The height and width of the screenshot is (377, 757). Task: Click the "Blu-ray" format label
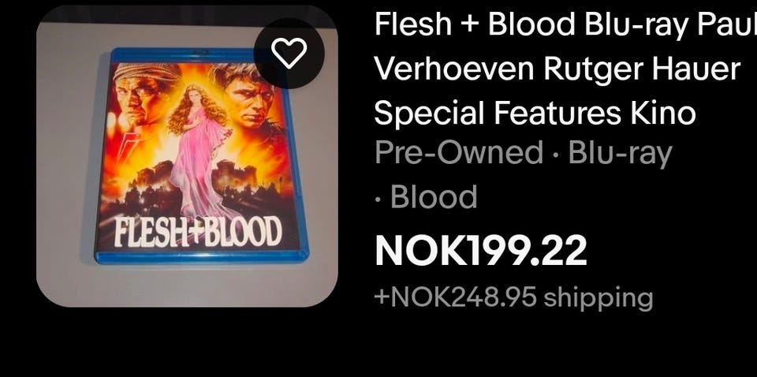coord(620,154)
